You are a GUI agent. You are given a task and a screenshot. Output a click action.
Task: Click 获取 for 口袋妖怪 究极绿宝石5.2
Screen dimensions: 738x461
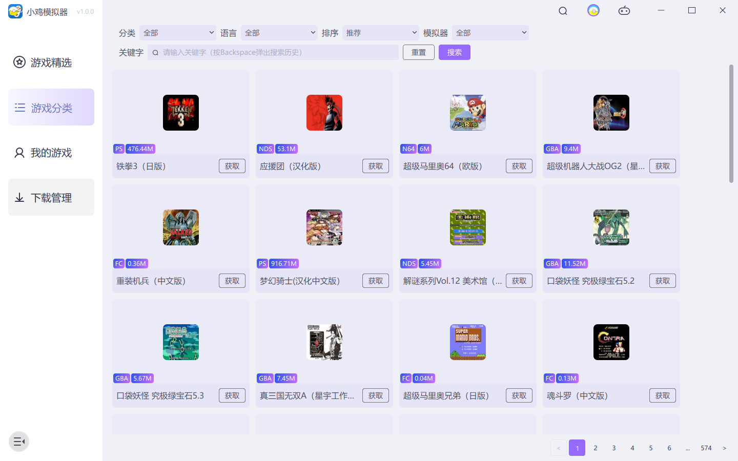(663, 281)
